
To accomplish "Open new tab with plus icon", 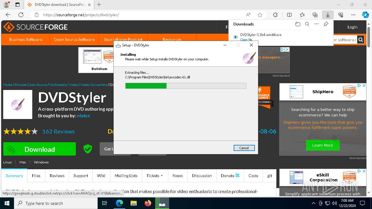I will tap(99, 5).
